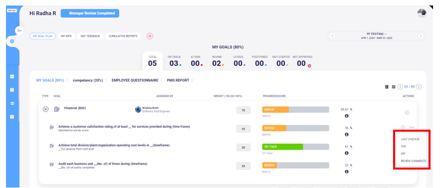The image size is (443, 188).
Task: Filter goals by TOTAL 05
Action: (153, 61)
